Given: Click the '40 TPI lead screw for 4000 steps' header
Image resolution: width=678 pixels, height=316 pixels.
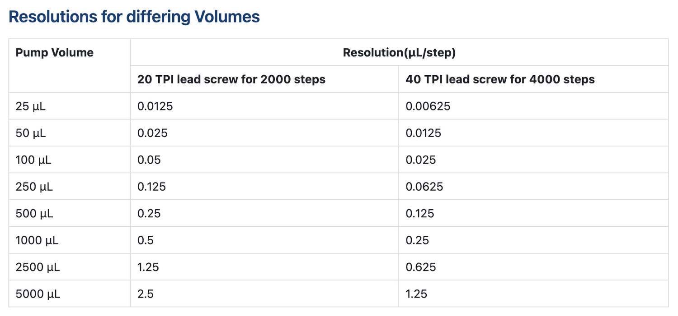Looking at the screenshot, I should 500,80.
